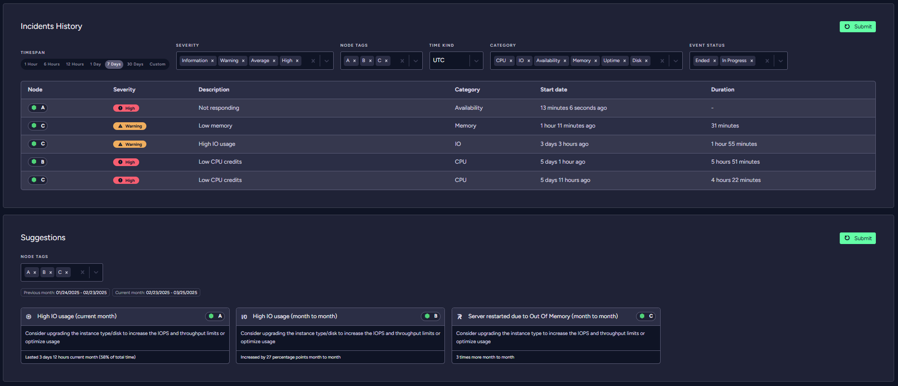Image resolution: width=898 pixels, height=386 pixels.
Task: Open the Time Kind UTC dropdown
Action: click(476, 61)
